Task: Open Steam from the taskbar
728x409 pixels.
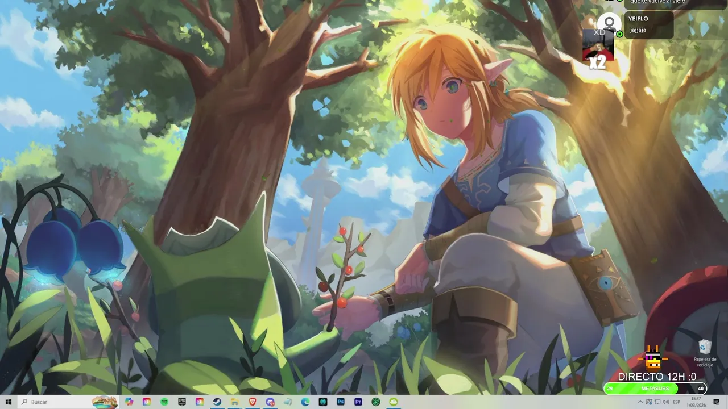Action: [x=217, y=402]
